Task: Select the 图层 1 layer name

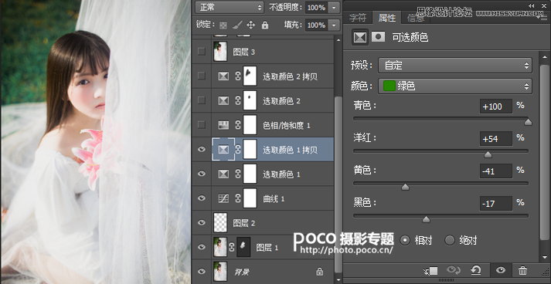Action: pyautogui.click(x=267, y=248)
